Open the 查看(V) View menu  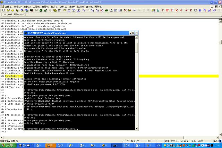pos(45,7)
